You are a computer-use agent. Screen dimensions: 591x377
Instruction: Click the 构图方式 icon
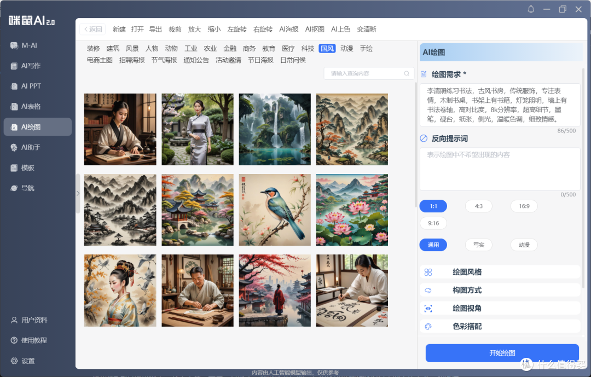[x=428, y=291]
